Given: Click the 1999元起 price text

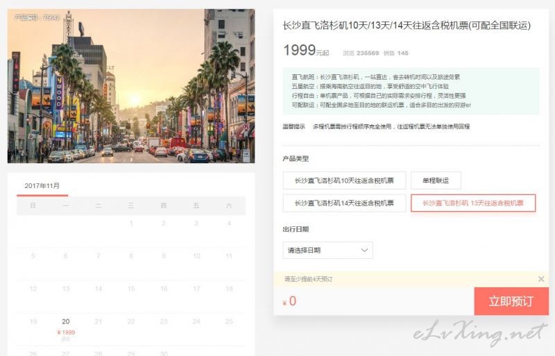Looking at the screenshot, I should [306, 50].
